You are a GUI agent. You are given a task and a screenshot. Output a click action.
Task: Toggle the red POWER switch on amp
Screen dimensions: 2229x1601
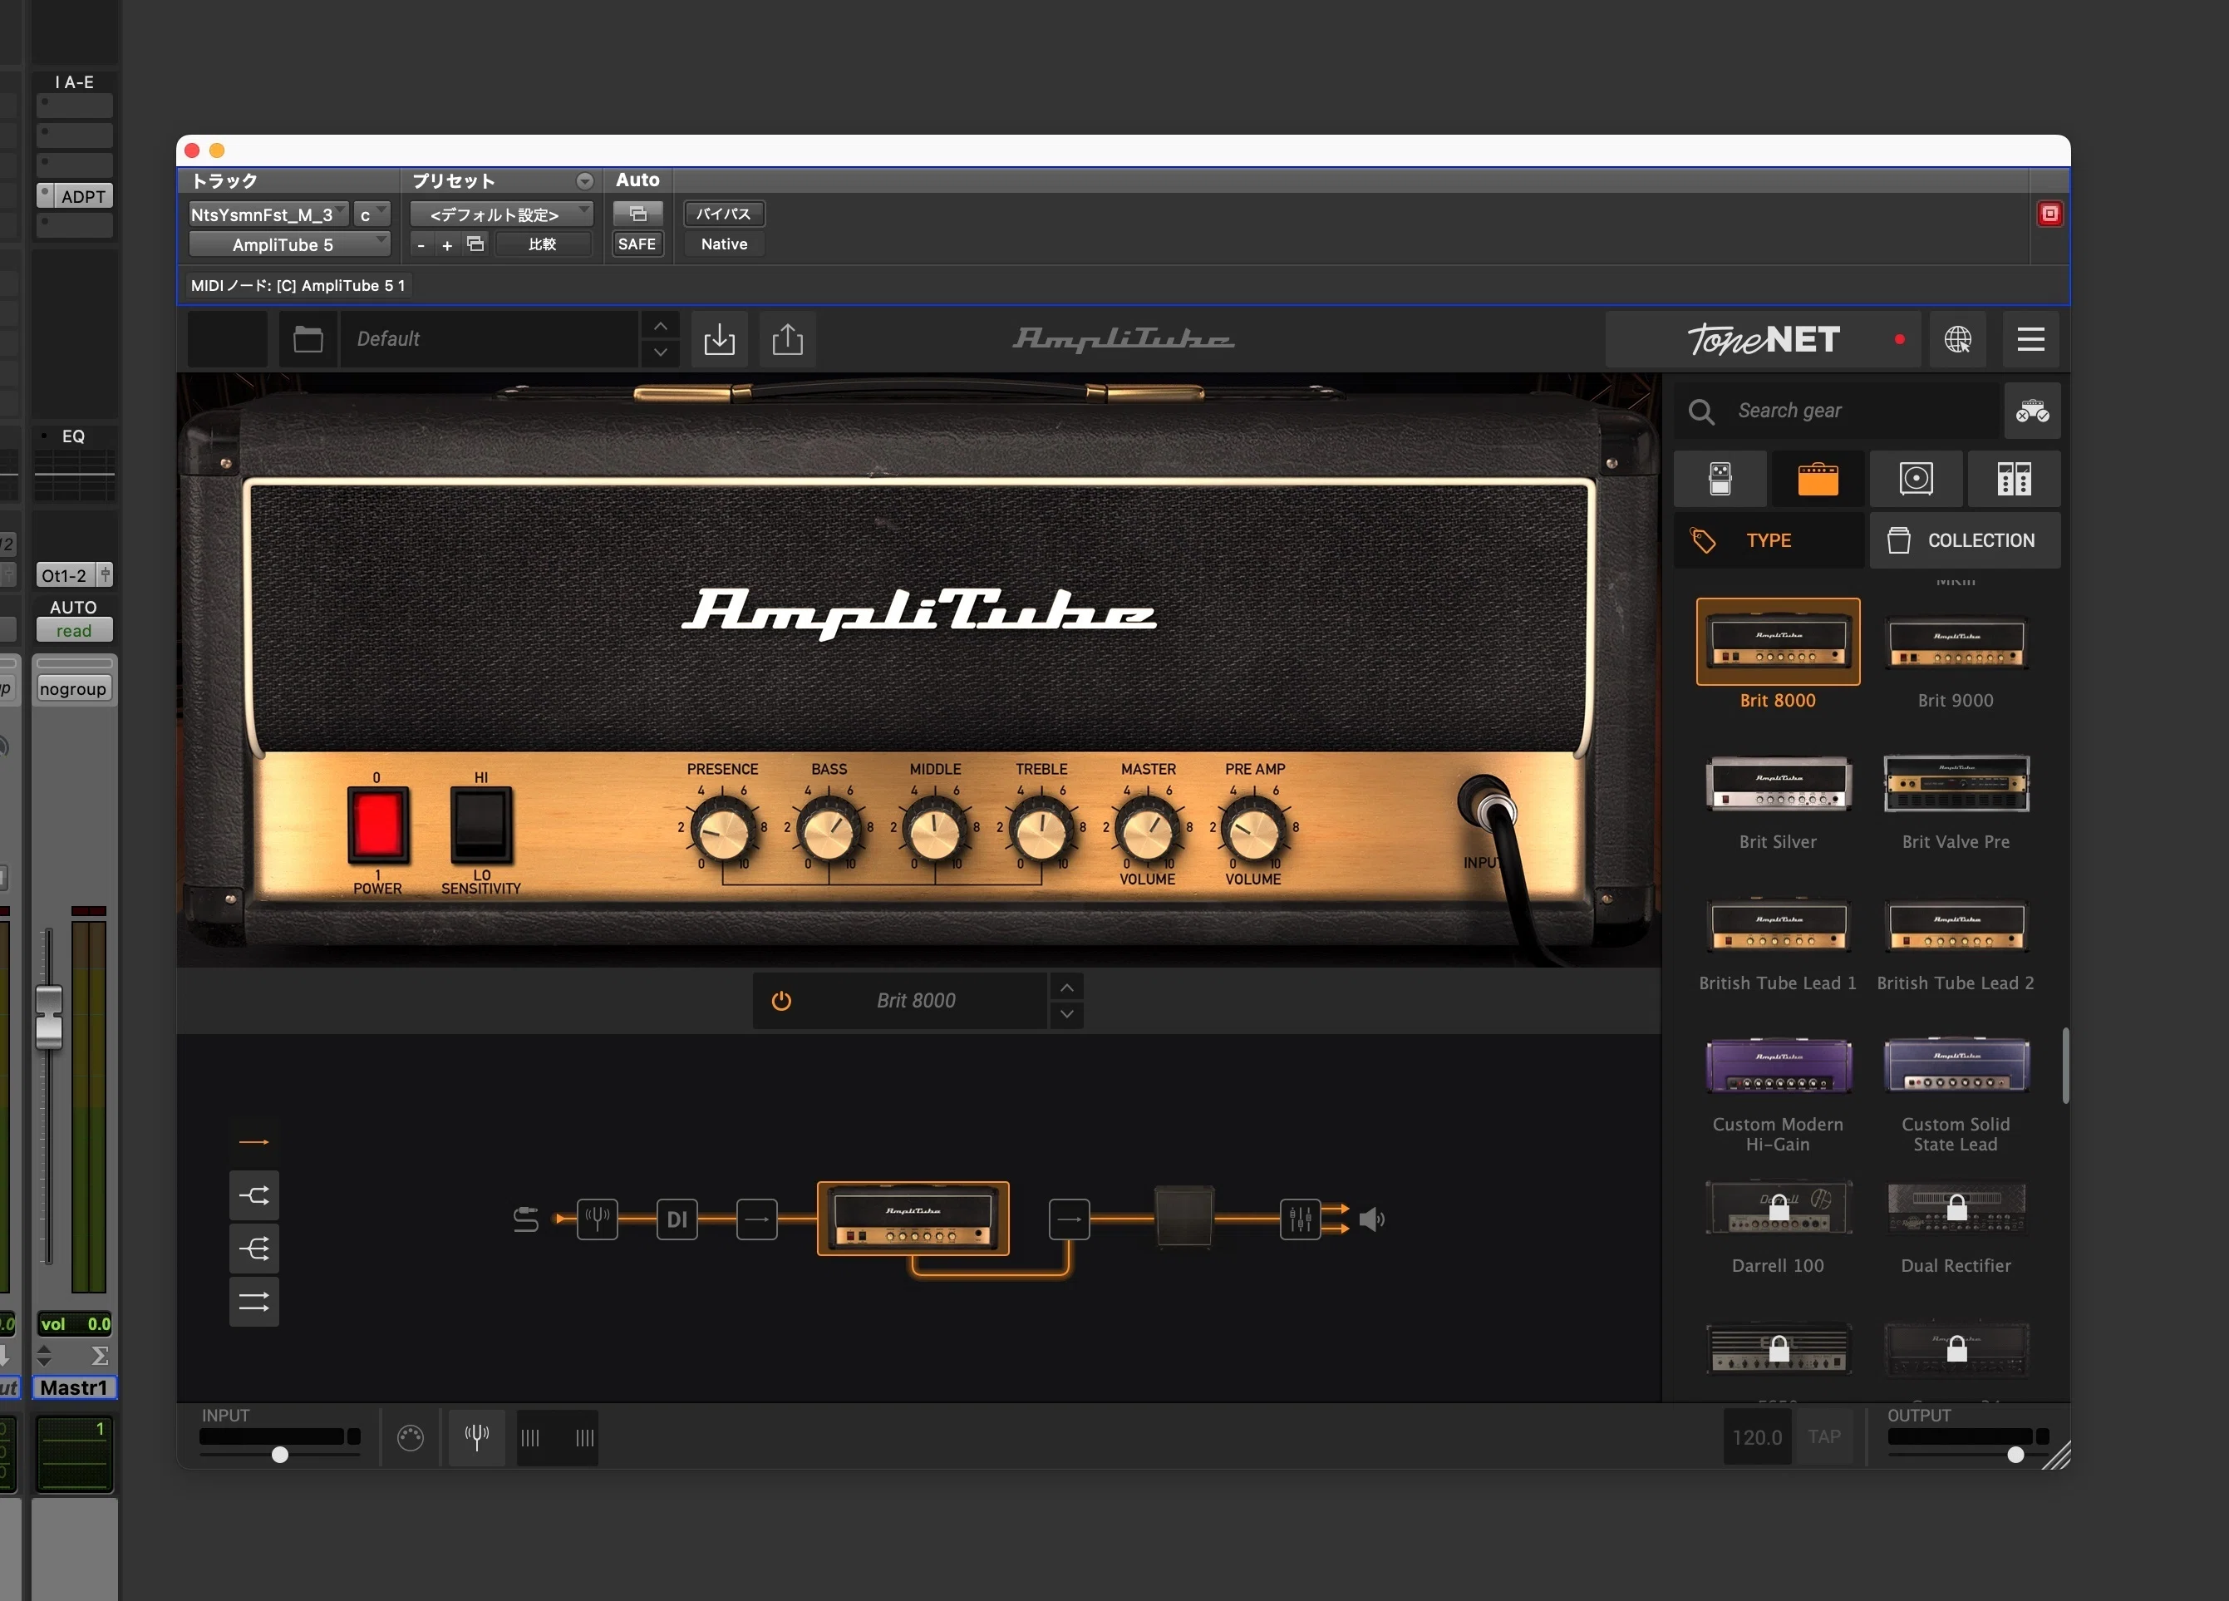pos(377,824)
